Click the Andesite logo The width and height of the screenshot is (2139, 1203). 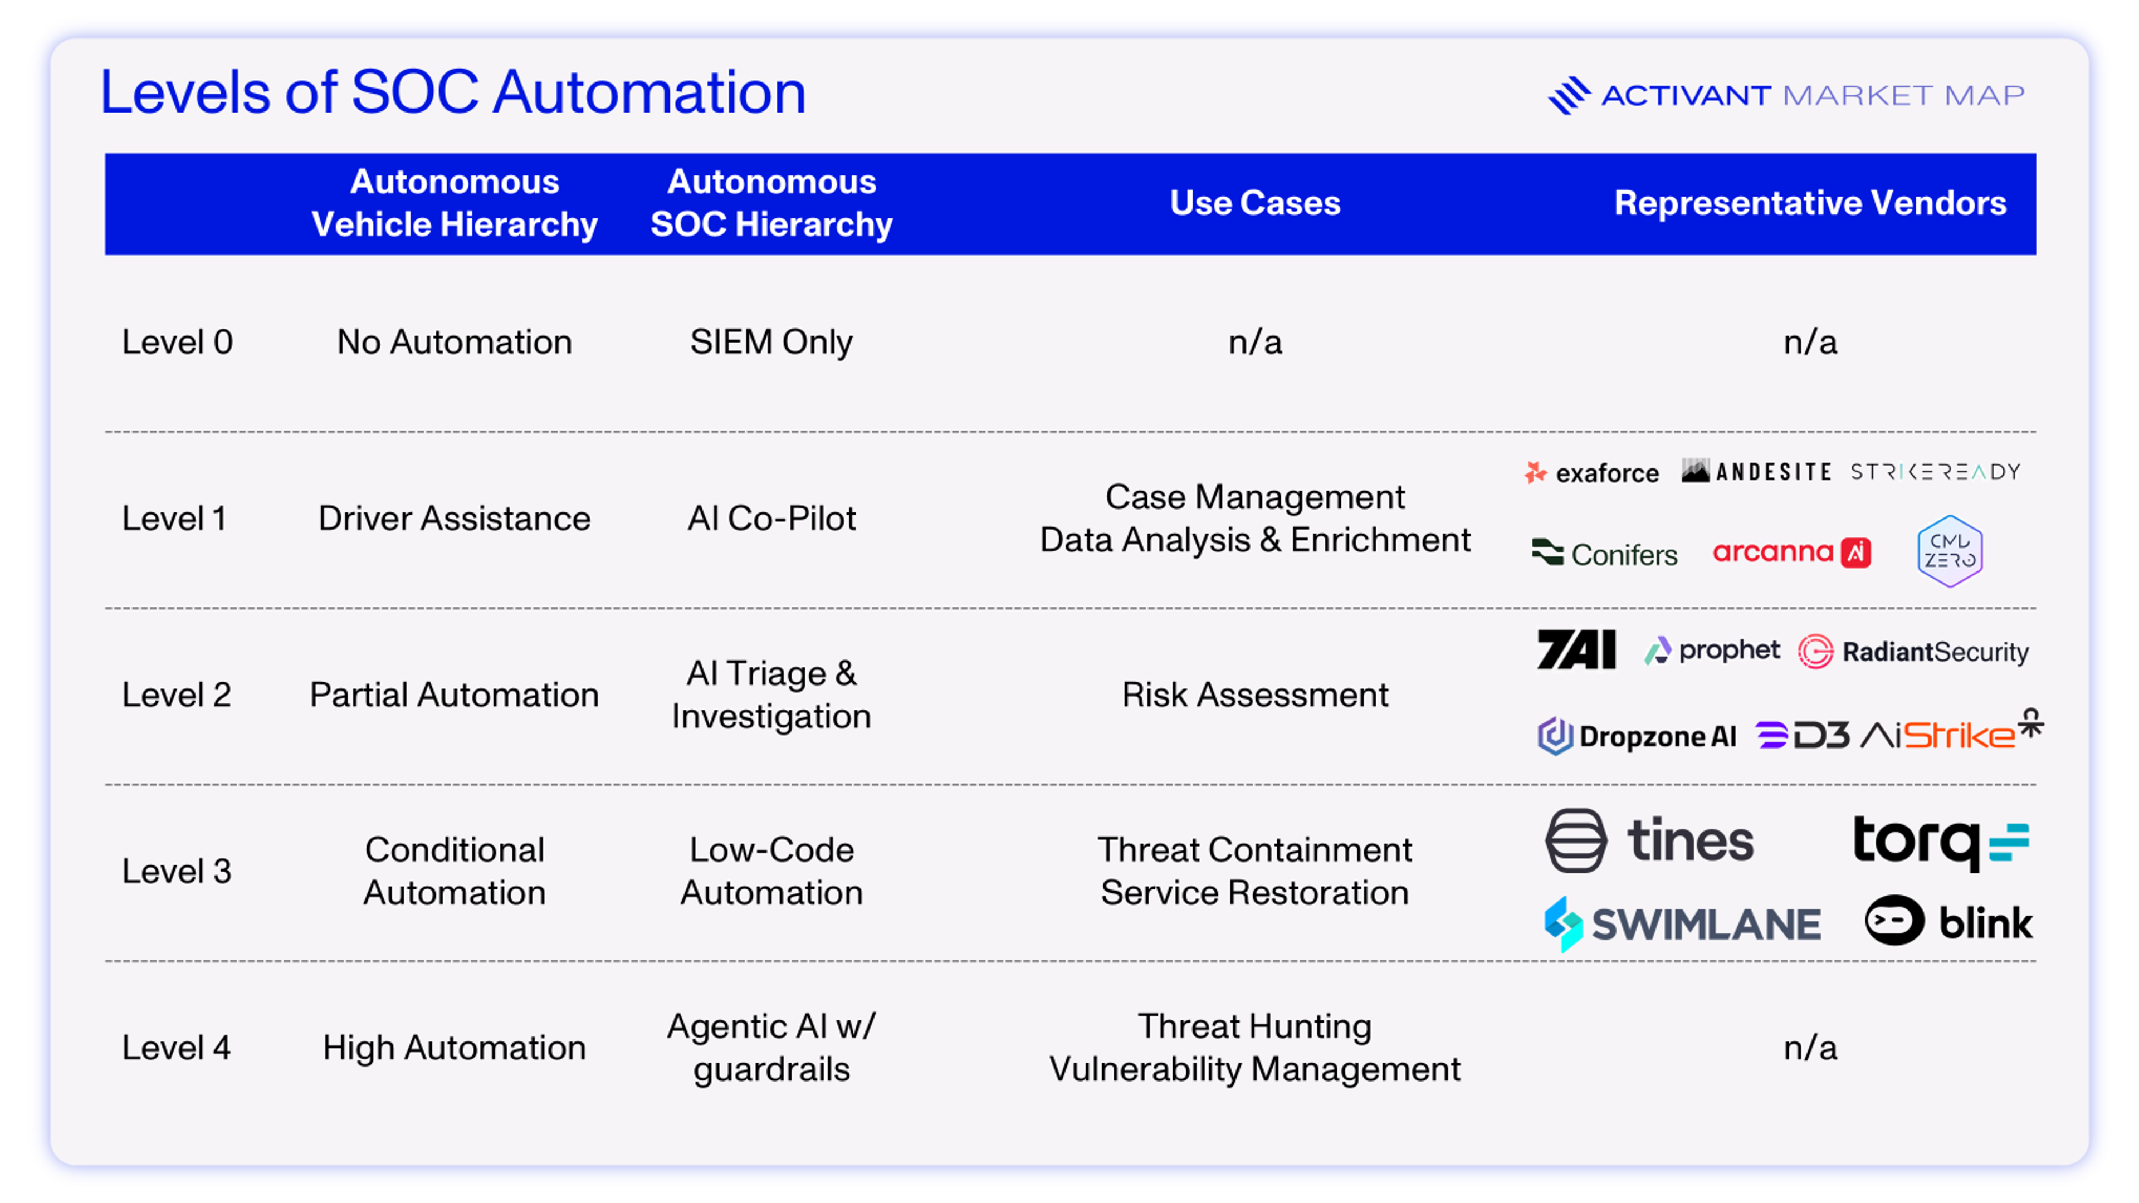(1756, 472)
